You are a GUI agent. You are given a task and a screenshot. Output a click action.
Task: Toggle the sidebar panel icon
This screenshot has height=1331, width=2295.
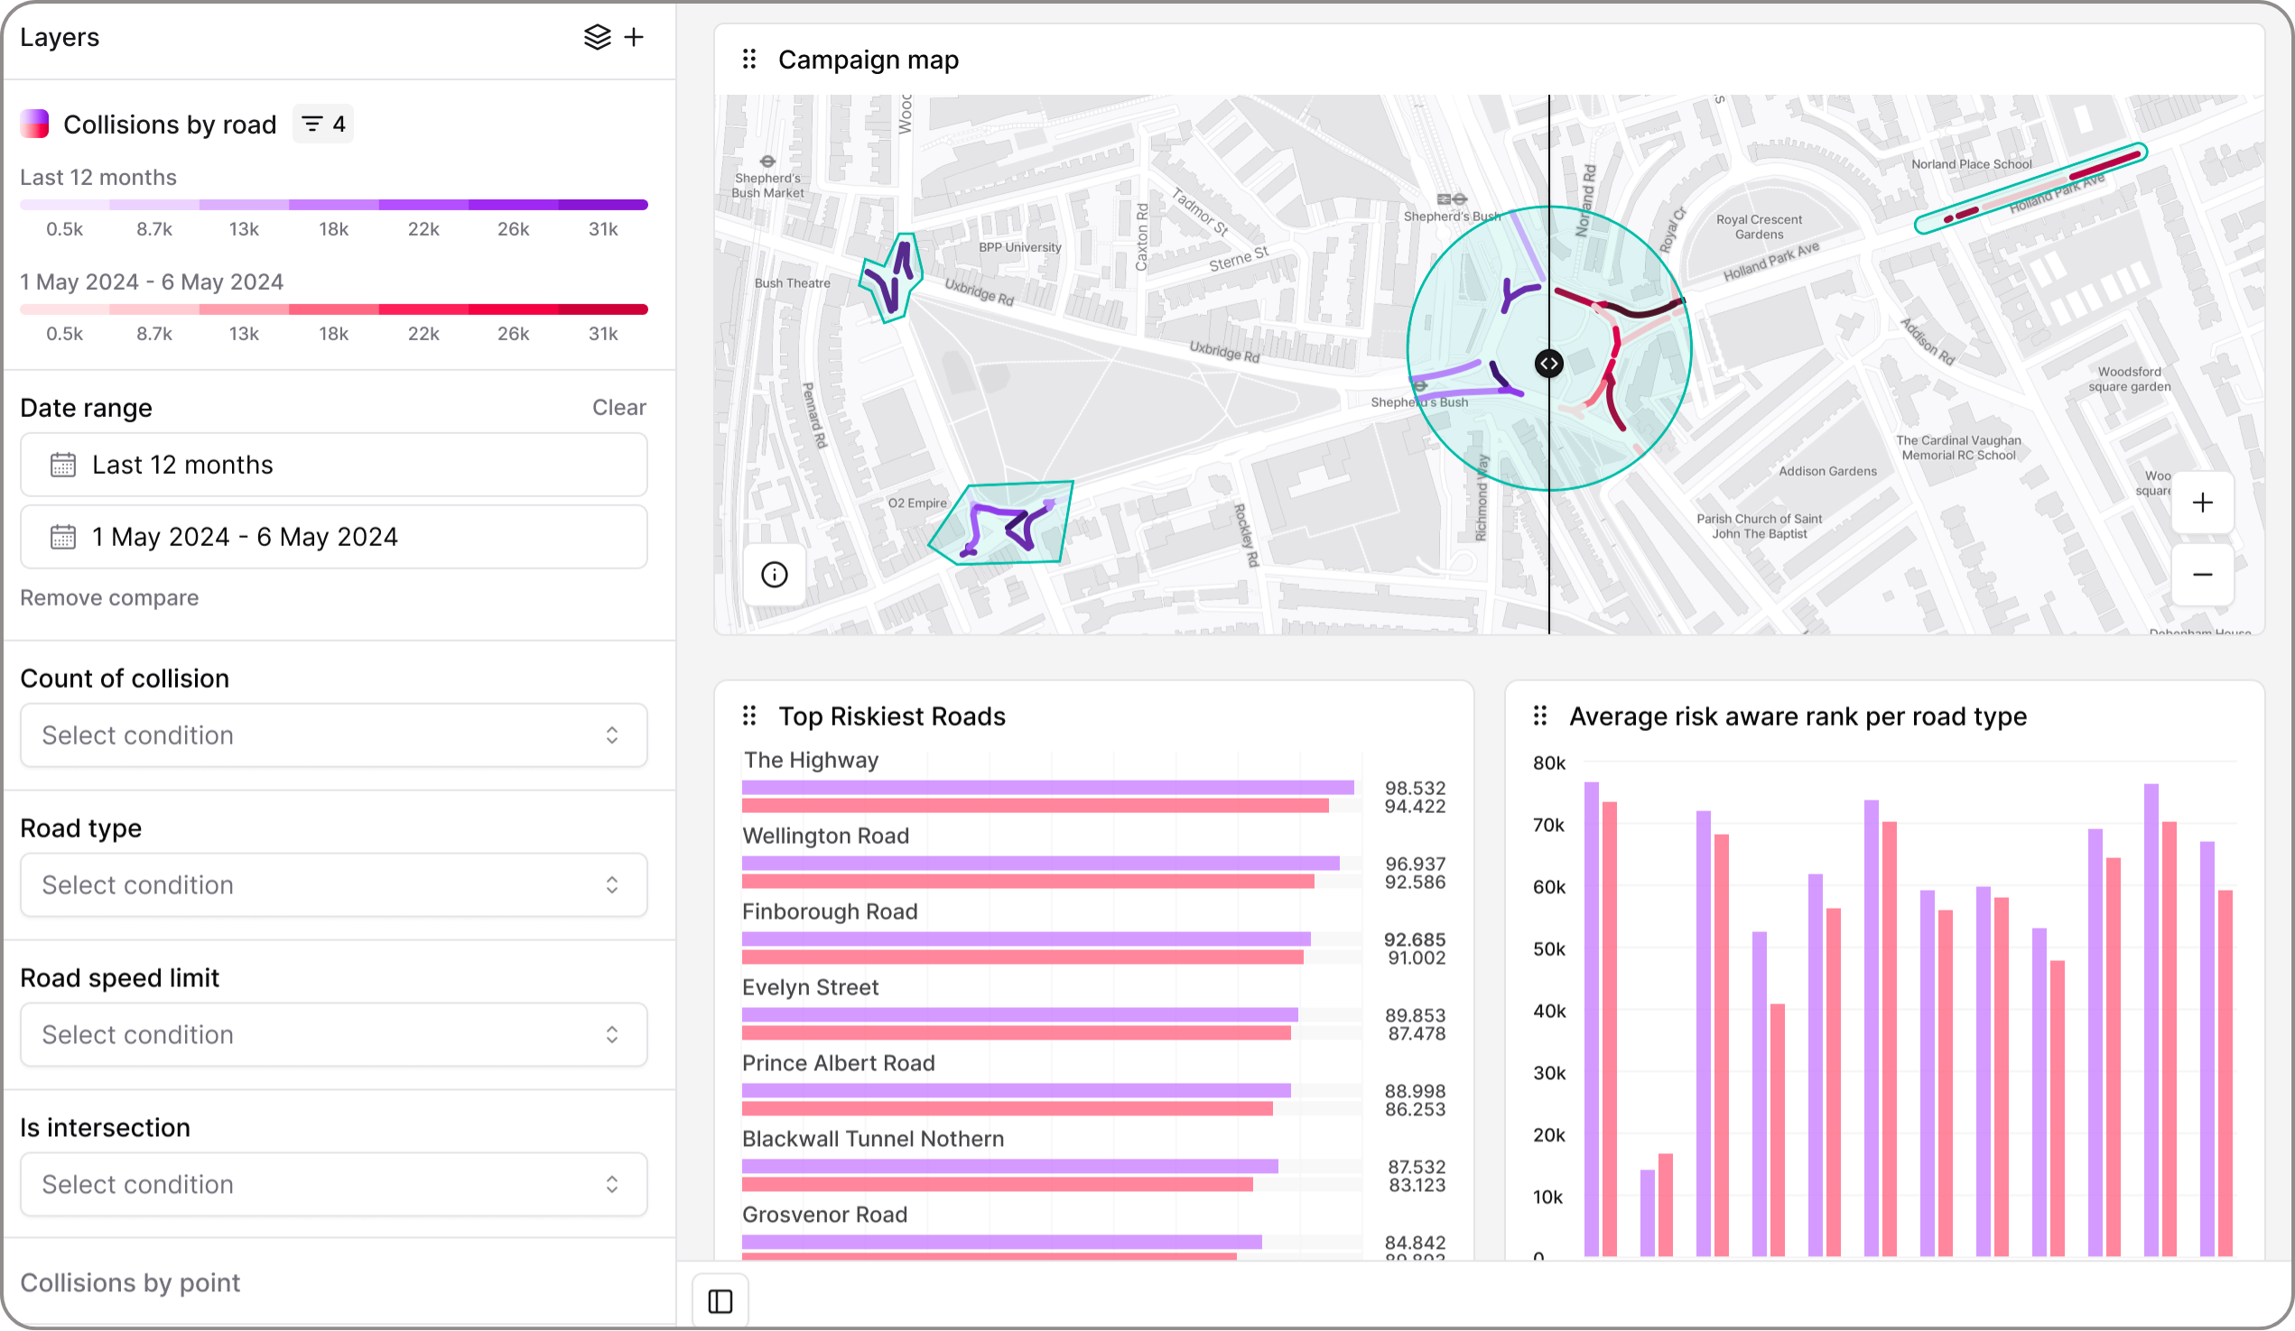coord(720,1302)
